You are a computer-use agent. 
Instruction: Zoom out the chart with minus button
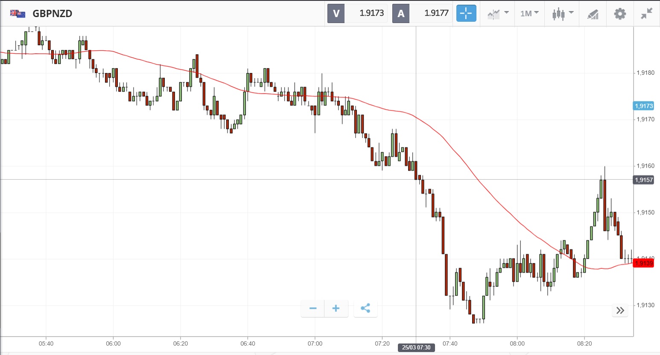[x=313, y=308]
